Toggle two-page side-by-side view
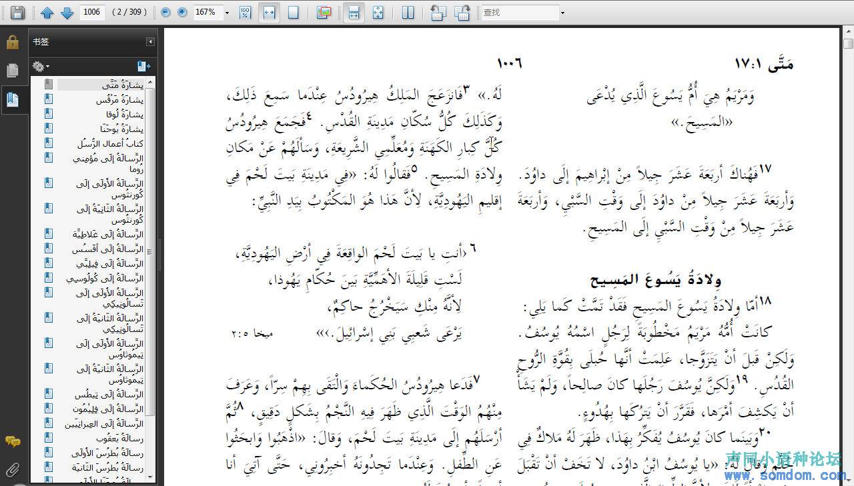 408,12
